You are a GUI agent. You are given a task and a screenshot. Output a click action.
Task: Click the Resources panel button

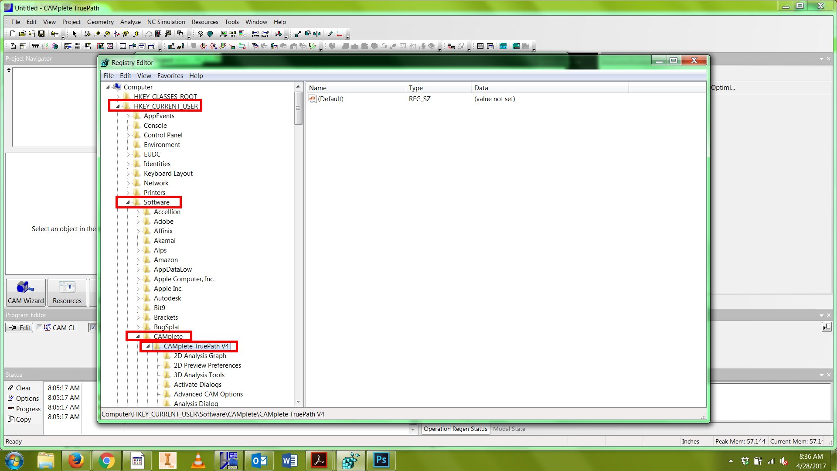[67, 292]
